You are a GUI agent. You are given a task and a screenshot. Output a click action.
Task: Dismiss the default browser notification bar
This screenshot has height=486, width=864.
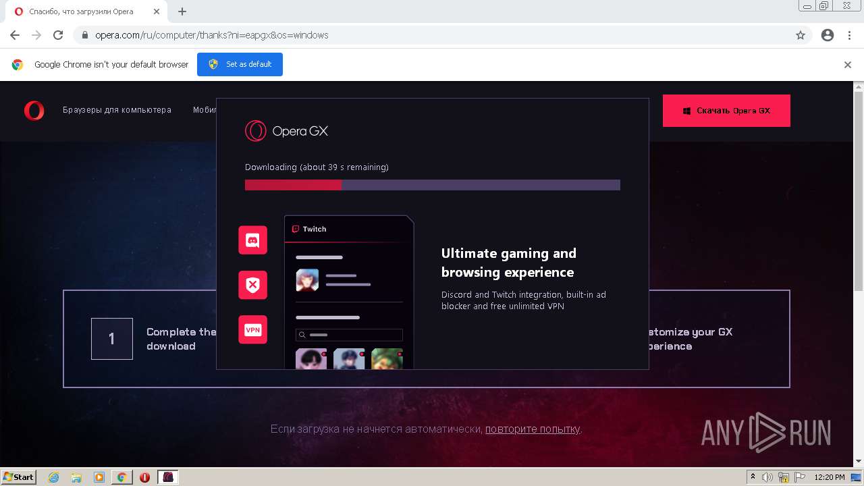848,65
